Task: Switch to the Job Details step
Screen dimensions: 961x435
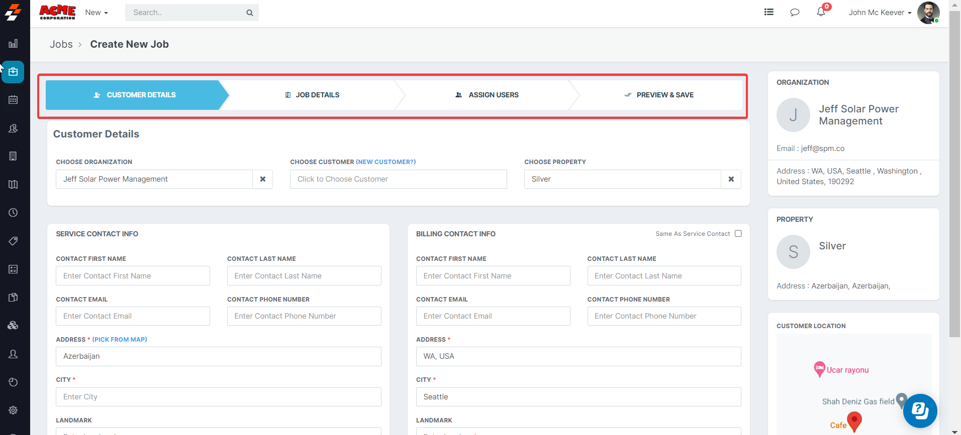Action: [312, 95]
